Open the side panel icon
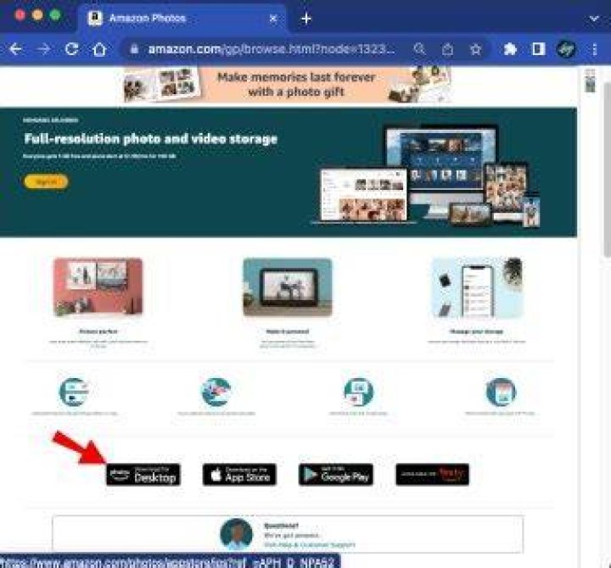Screen dimensions: 611x568 [x=539, y=49]
